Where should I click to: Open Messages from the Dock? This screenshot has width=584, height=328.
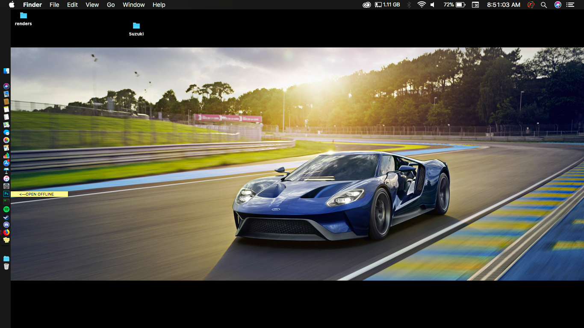(x=6, y=132)
